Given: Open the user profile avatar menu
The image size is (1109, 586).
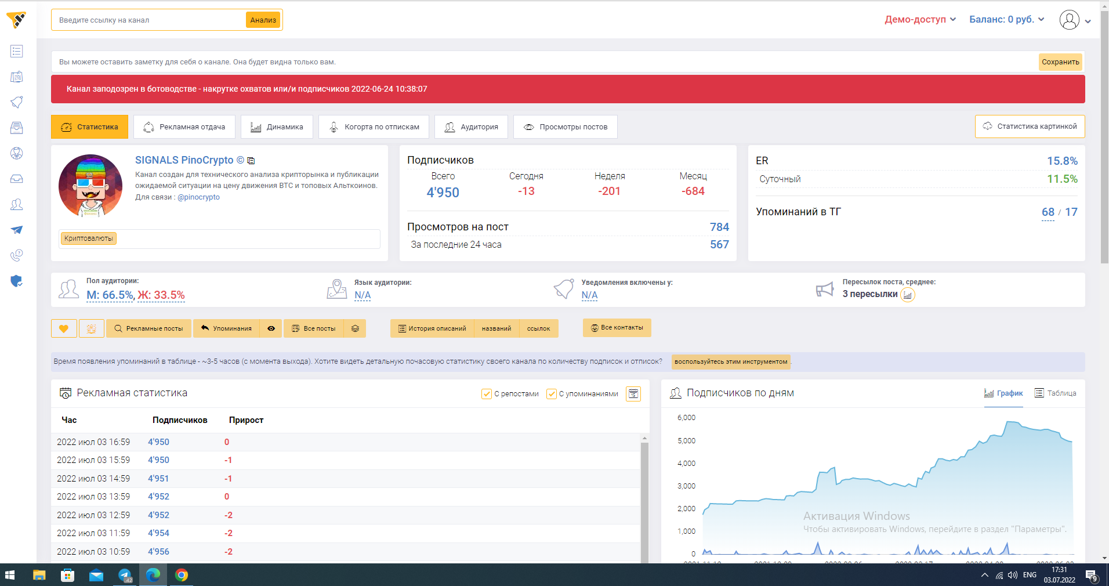Looking at the screenshot, I should pos(1070,20).
